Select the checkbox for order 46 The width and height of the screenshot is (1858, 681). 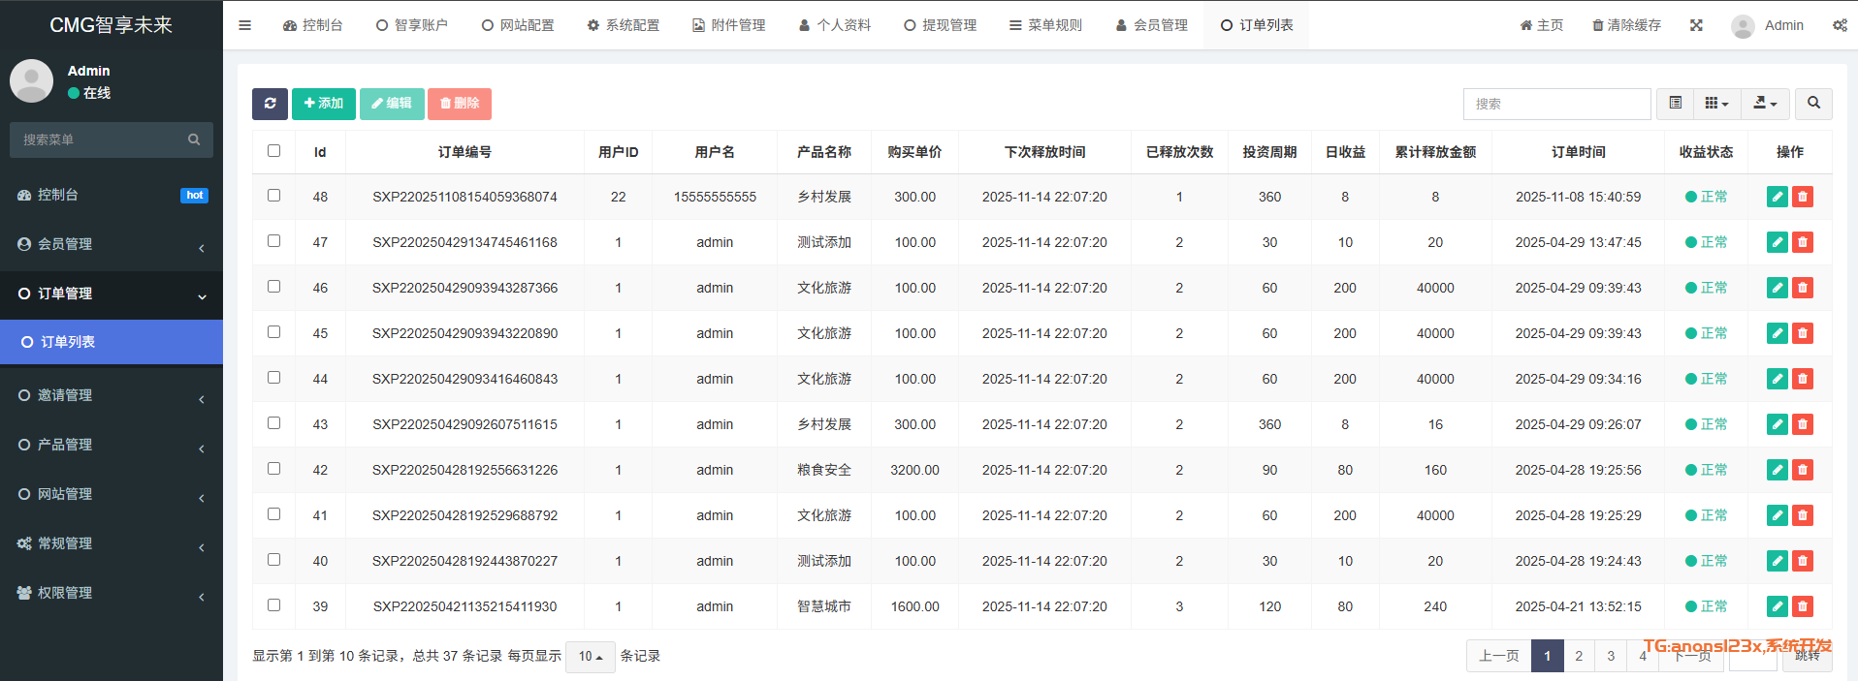[273, 287]
